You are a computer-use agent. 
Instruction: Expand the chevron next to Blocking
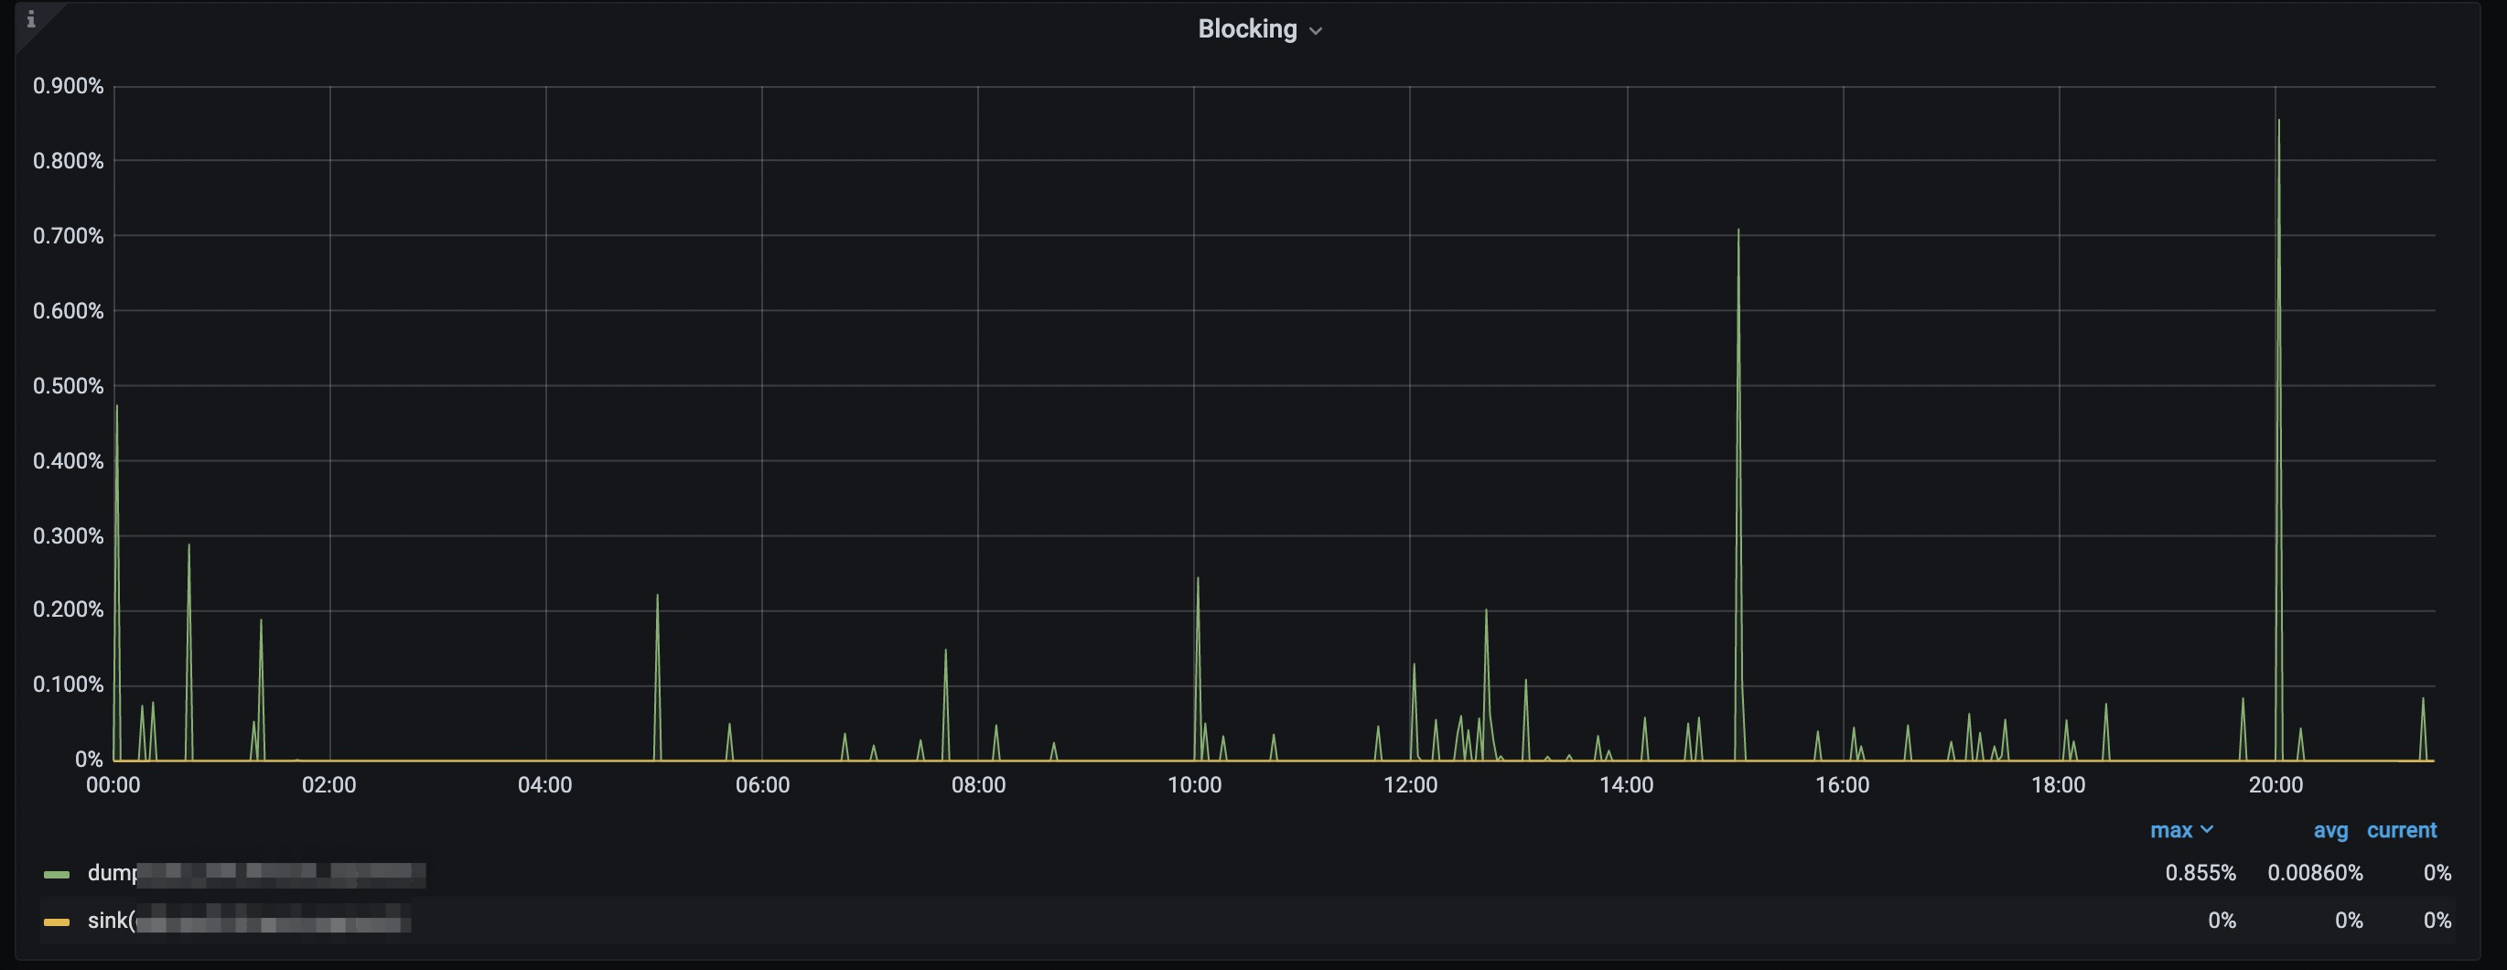click(1316, 30)
